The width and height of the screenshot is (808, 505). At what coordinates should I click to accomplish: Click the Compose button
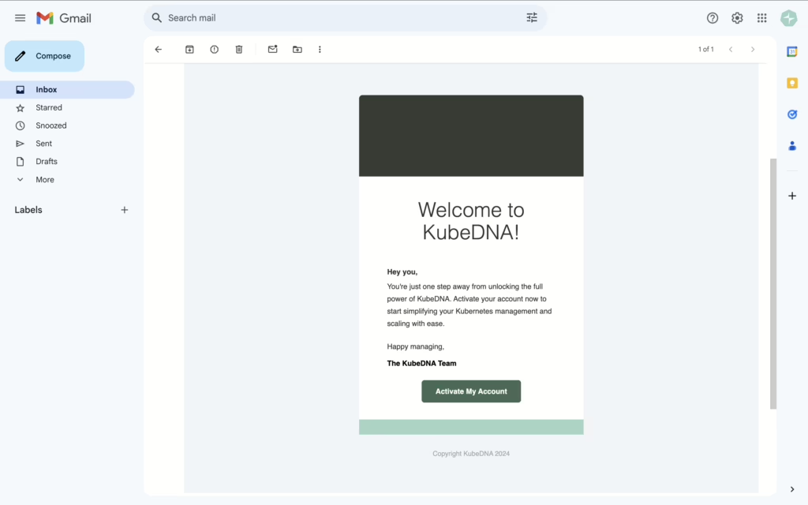(45, 57)
